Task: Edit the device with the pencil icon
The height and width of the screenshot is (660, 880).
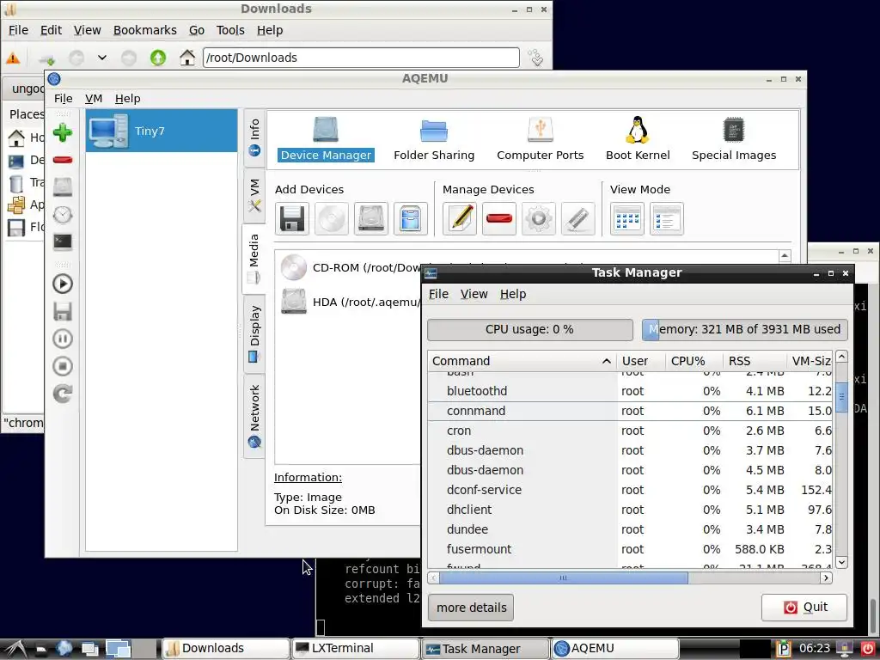Action: pos(460,218)
